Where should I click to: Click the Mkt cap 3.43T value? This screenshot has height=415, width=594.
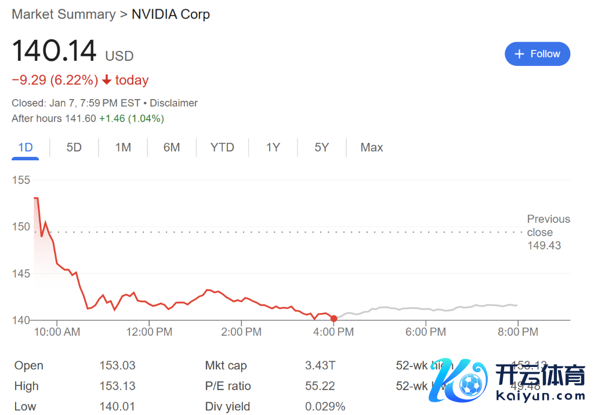pyautogui.click(x=320, y=366)
